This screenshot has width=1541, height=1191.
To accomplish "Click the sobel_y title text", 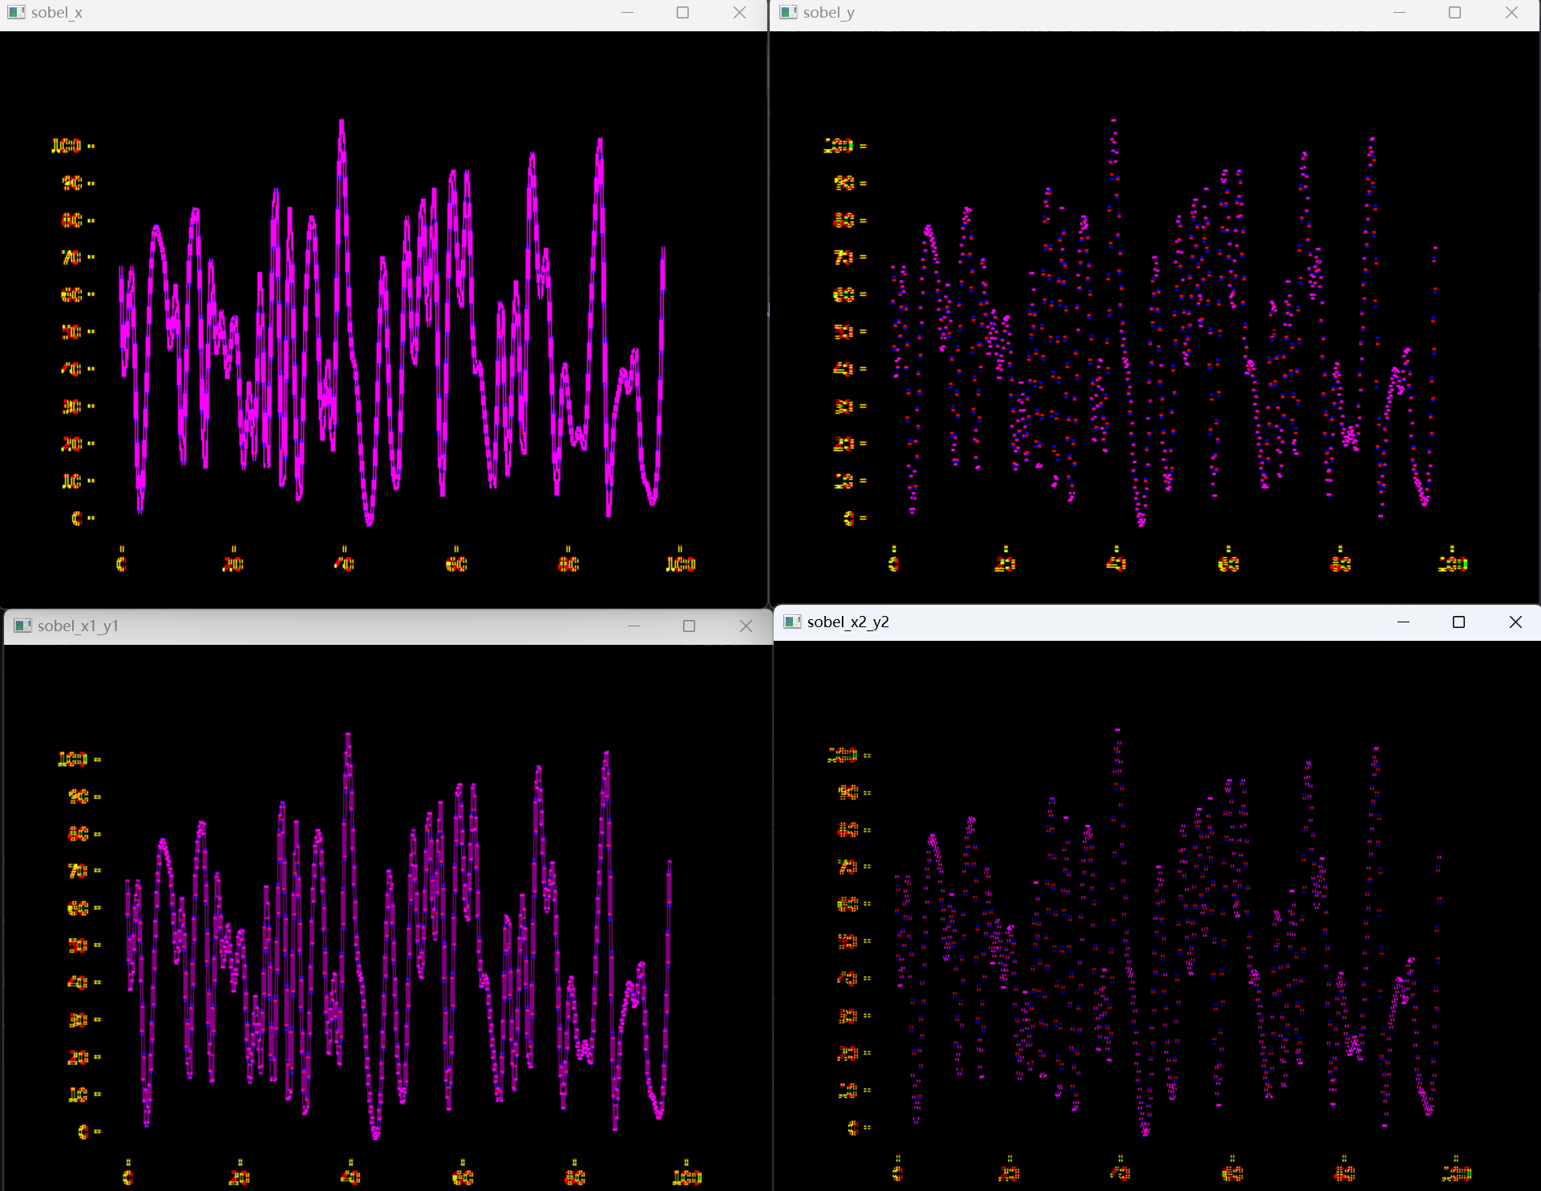I will [x=829, y=12].
